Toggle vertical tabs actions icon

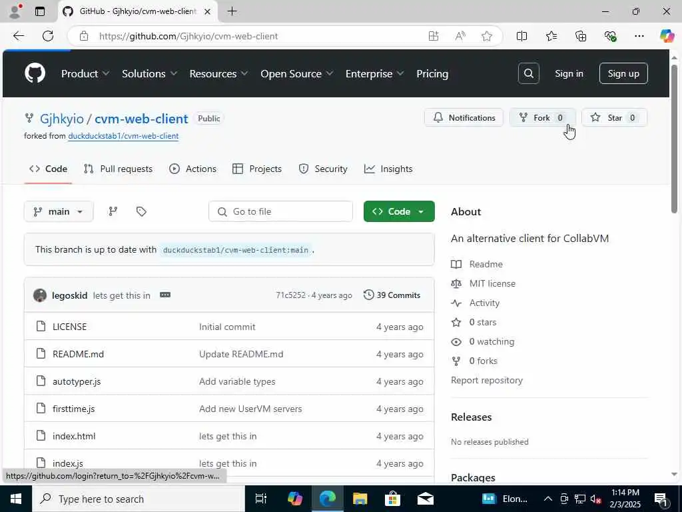point(40,11)
